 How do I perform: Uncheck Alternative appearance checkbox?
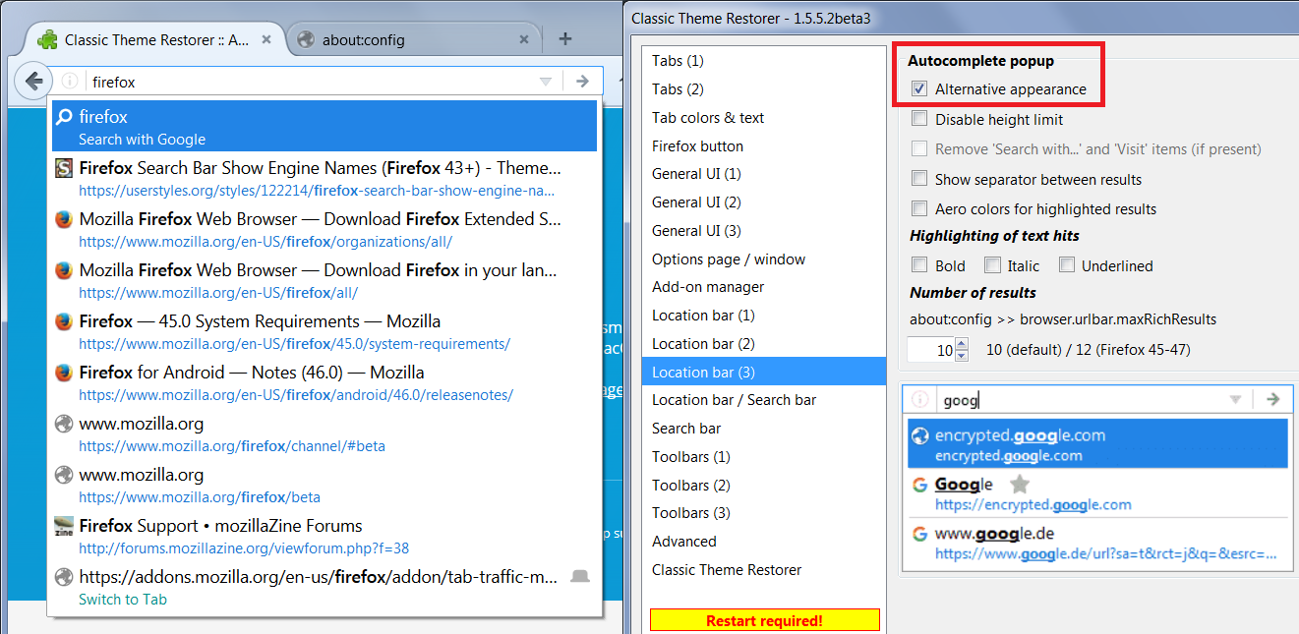[x=919, y=89]
